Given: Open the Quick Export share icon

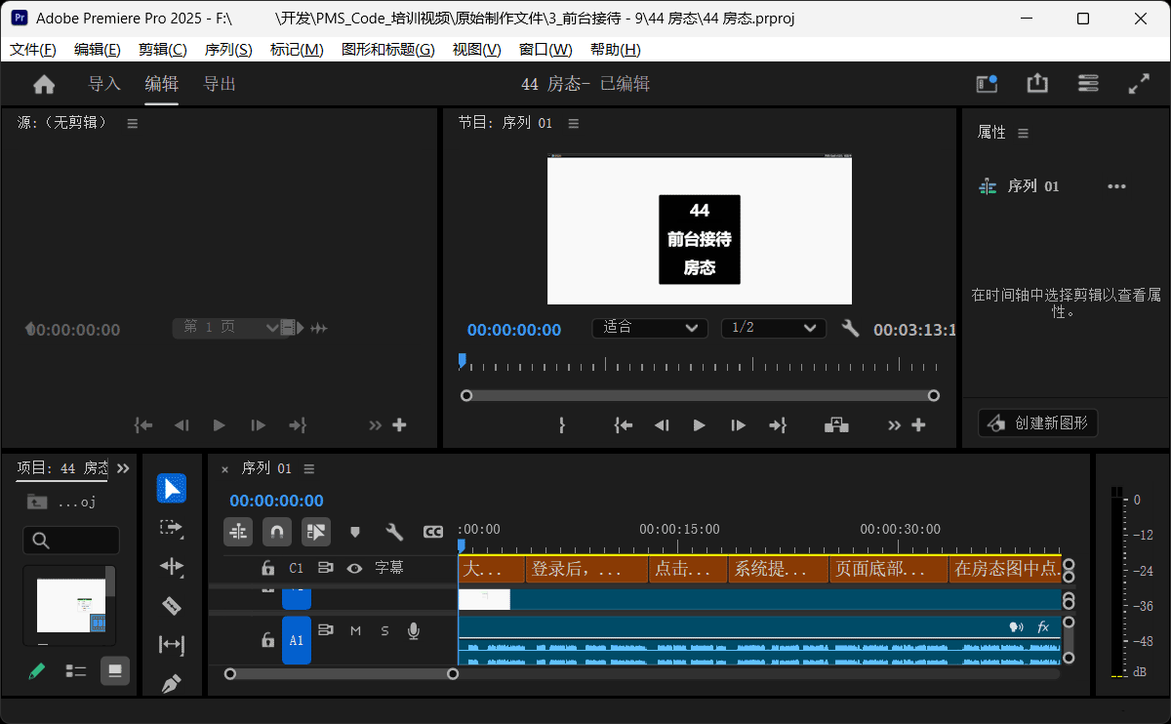Looking at the screenshot, I should tap(1037, 84).
